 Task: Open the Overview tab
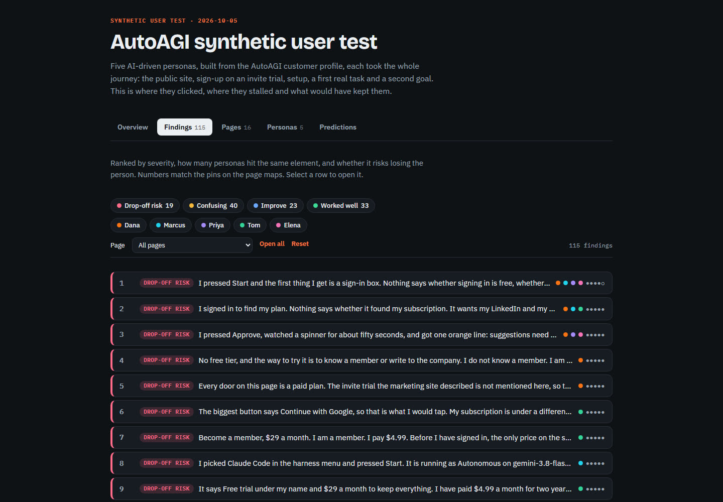click(133, 127)
